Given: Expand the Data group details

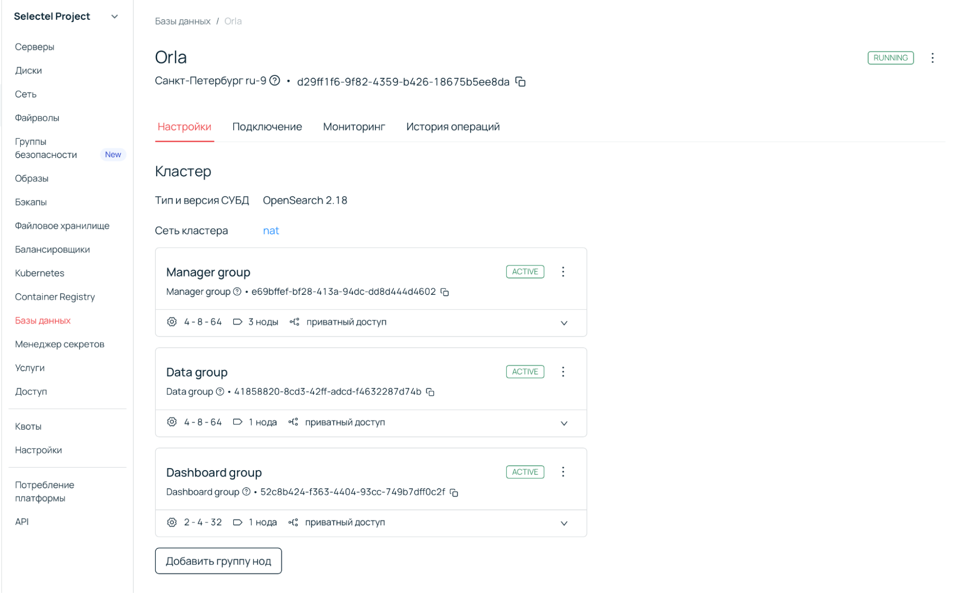Looking at the screenshot, I should 564,423.
